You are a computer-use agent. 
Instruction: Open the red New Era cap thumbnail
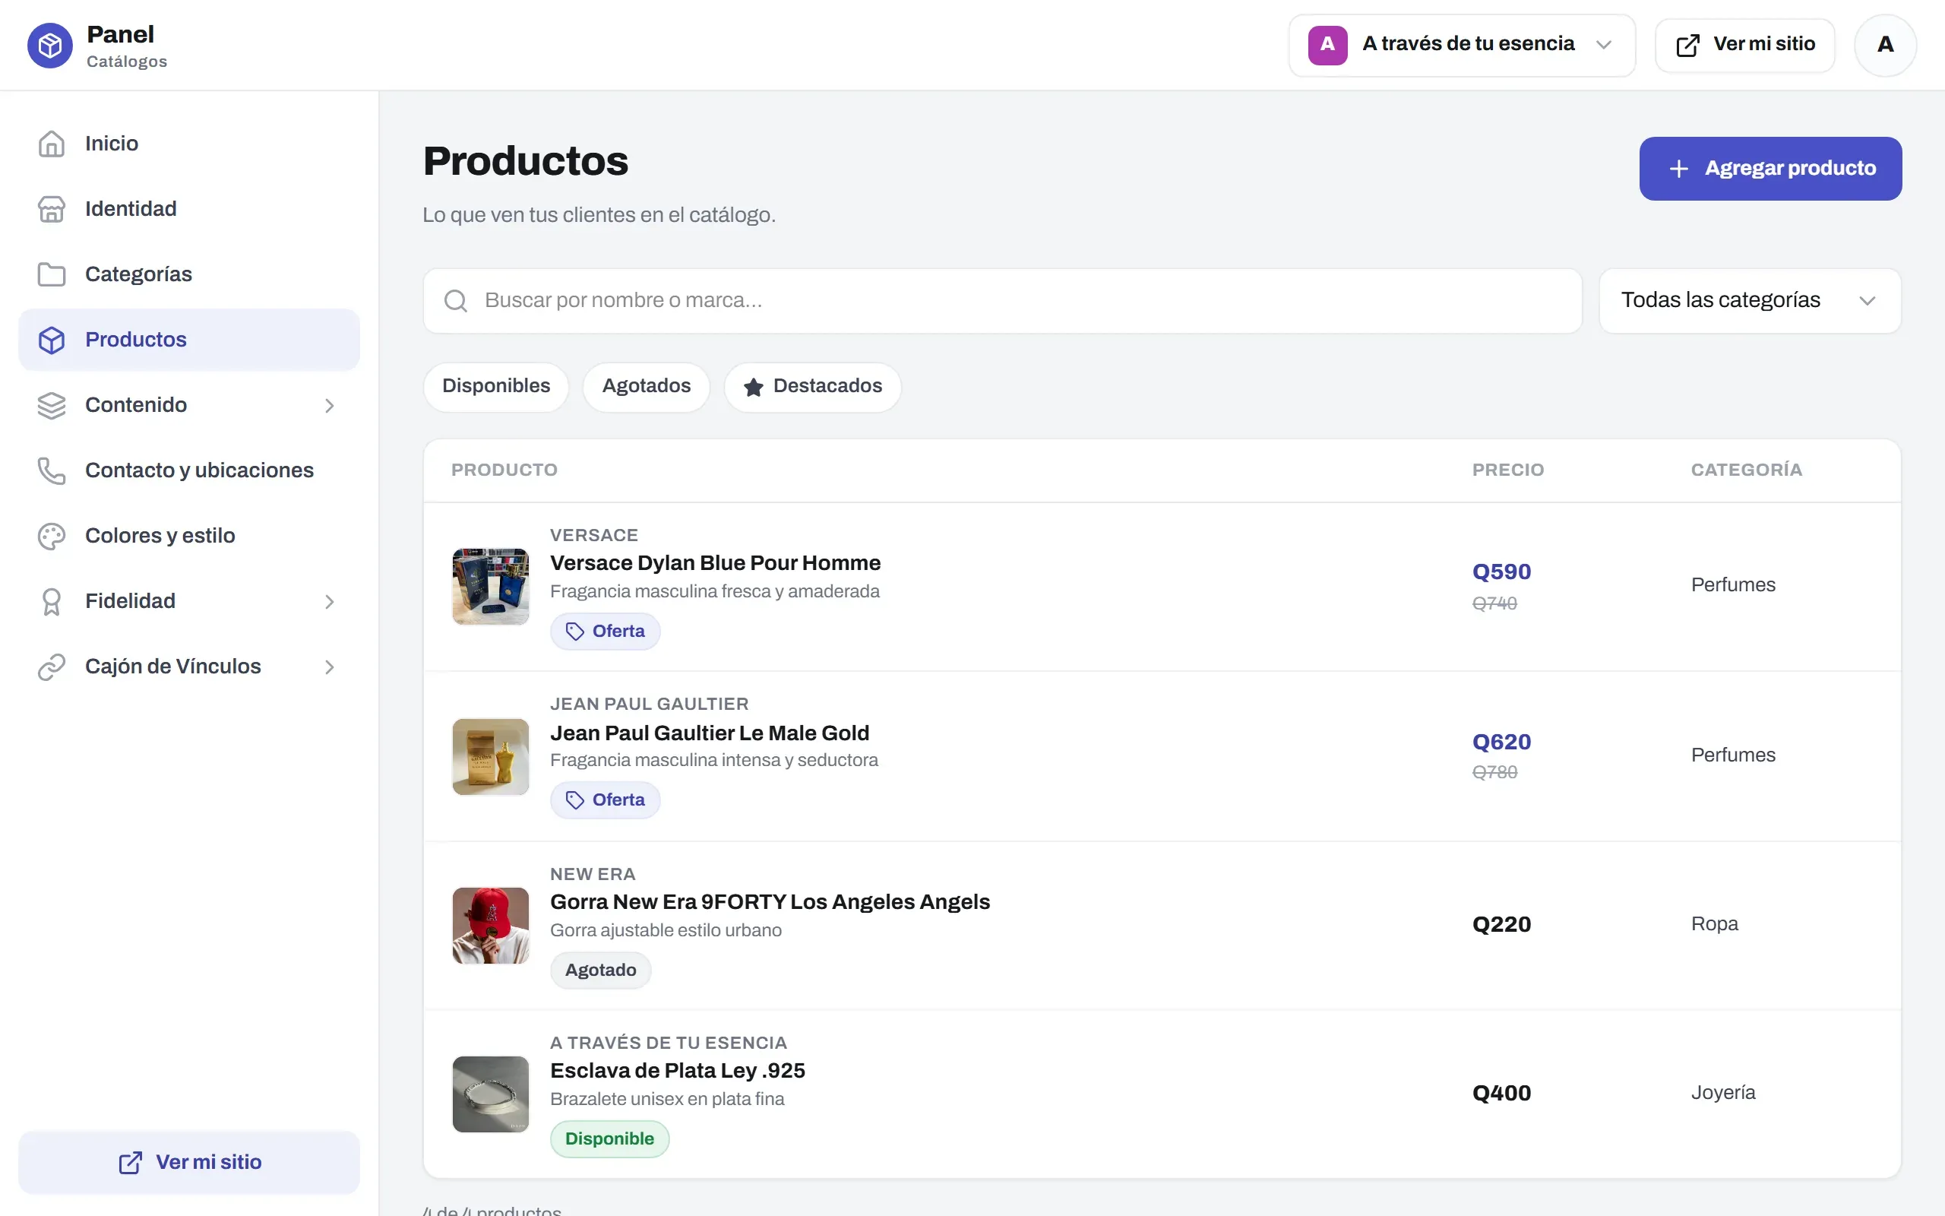point(490,926)
